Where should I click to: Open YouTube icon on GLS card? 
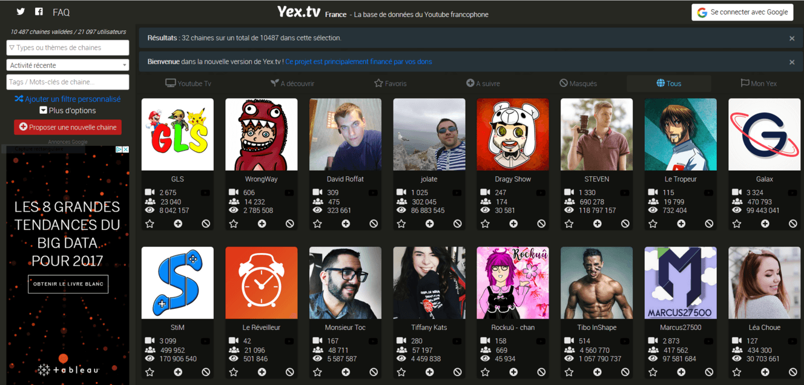[x=205, y=192]
